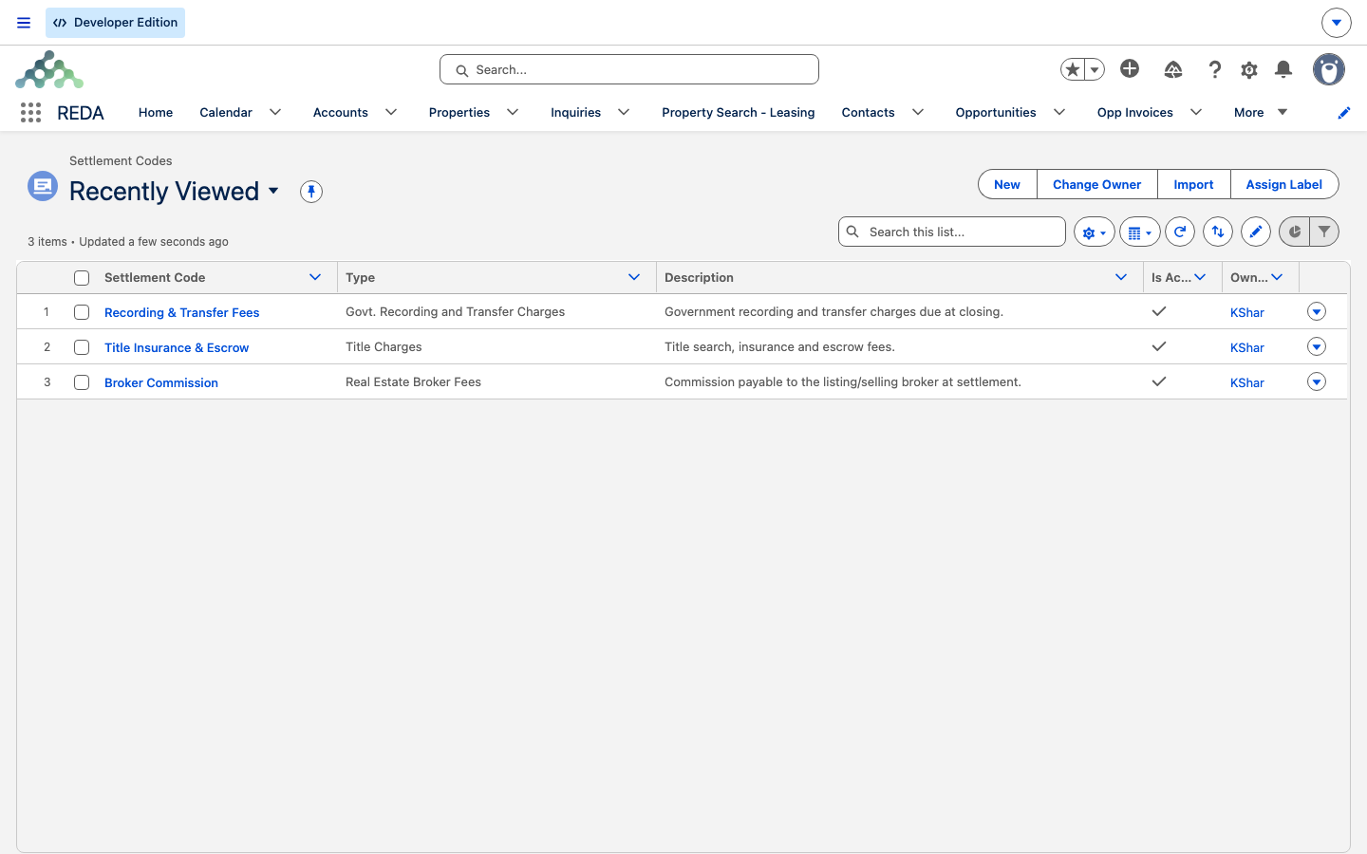Refresh the Settlement Codes list
The width and height of the screenshot is (1367, 854).
pos(1180,232)
